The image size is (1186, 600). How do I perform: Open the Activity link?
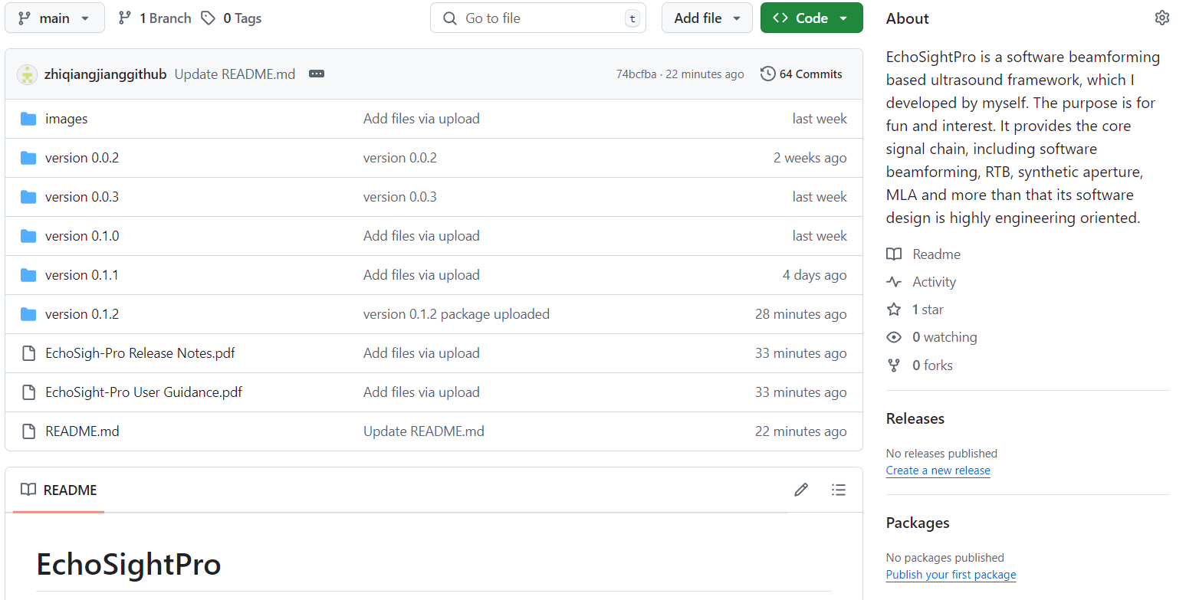tap(934, 282)
